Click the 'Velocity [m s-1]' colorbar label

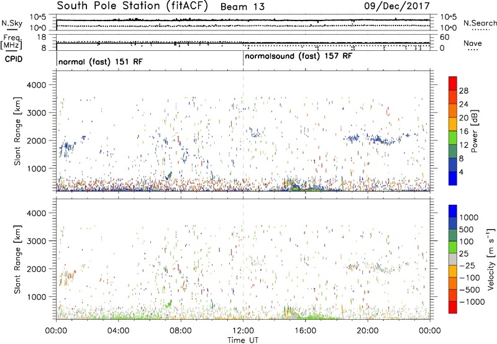(x=491, y=259)
